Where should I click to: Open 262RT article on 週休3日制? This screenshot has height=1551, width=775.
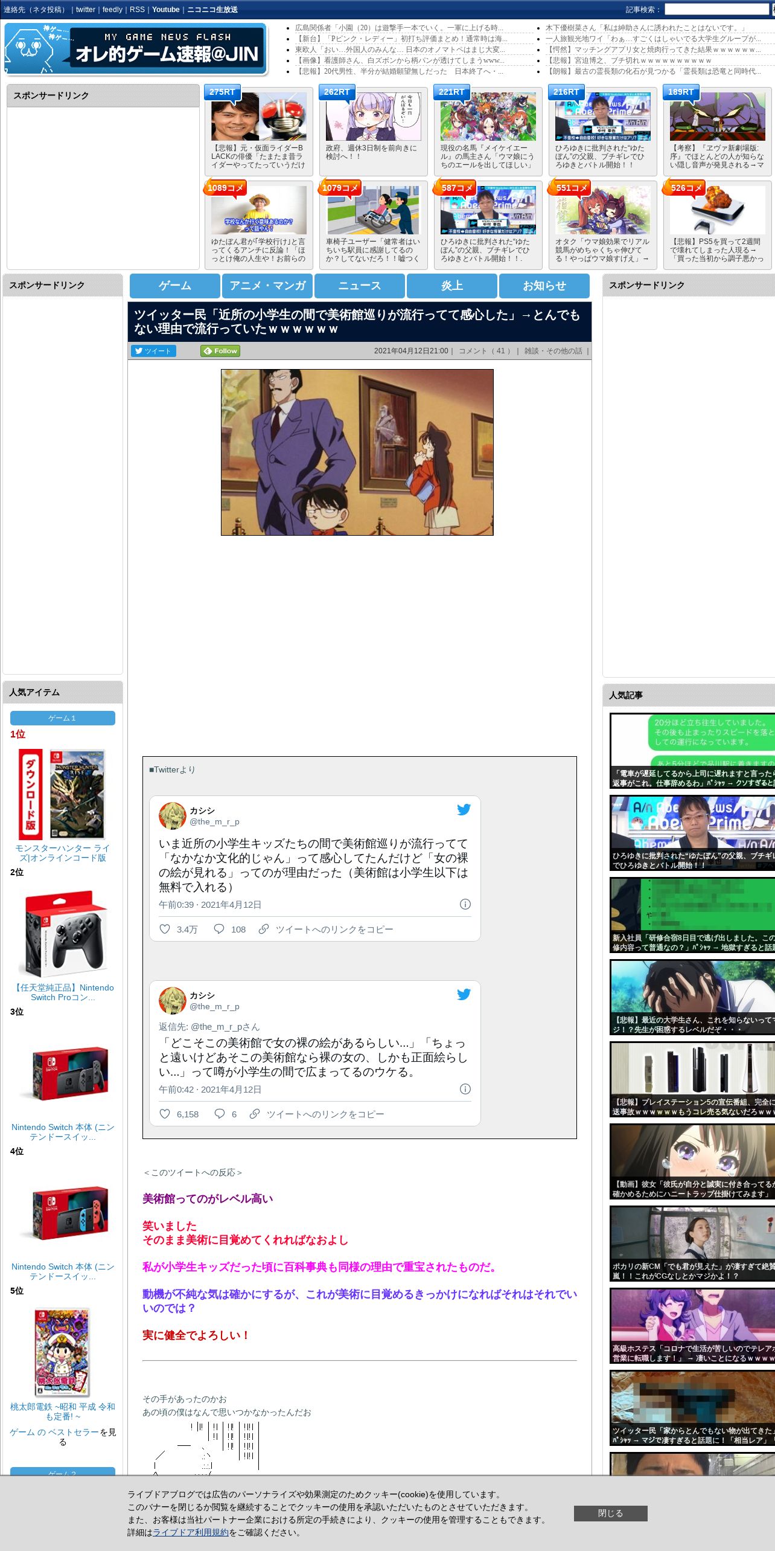pyautogui.click(x=373, y=131)
